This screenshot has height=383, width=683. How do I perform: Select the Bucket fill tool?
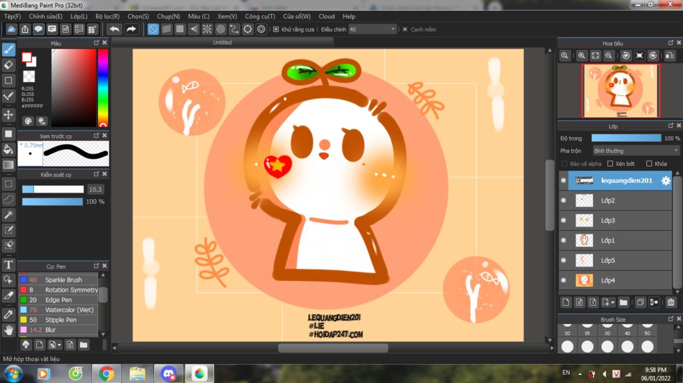[x=8, y=149]
